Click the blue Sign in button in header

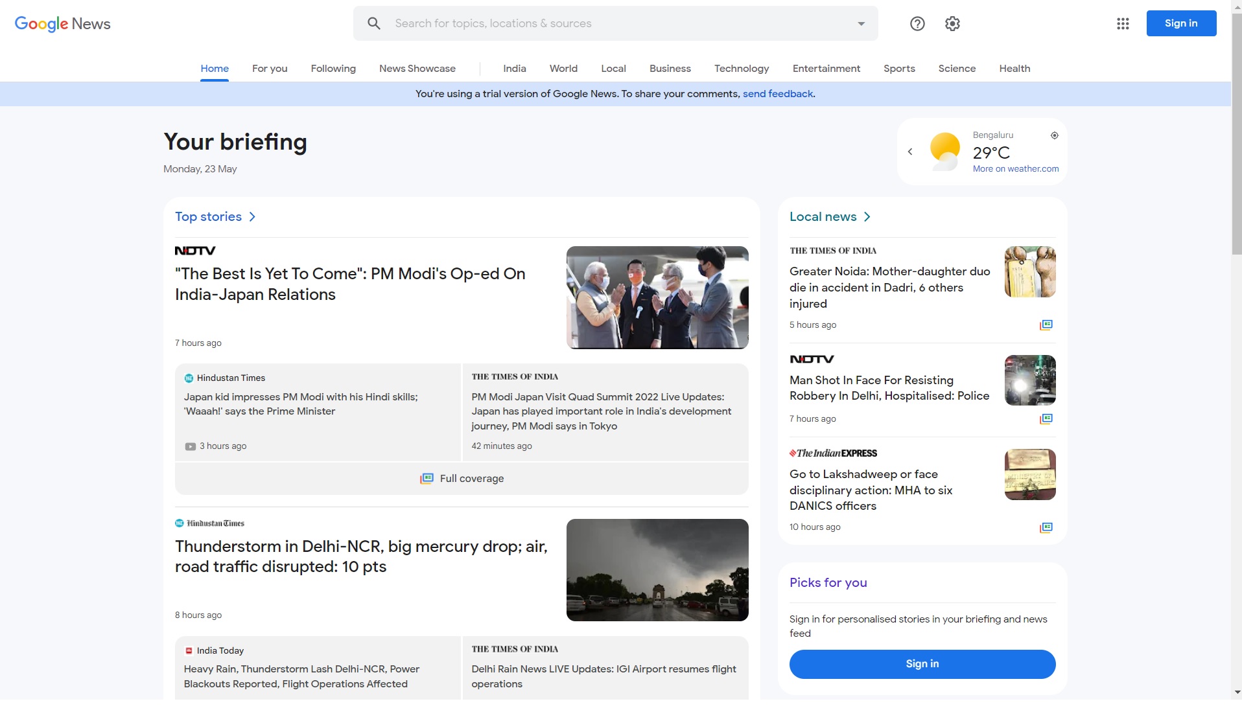tap(1181, 23)
